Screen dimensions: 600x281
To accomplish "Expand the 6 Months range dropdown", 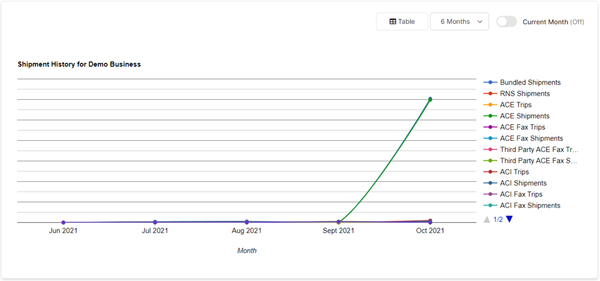I will (x=459, y=21).
